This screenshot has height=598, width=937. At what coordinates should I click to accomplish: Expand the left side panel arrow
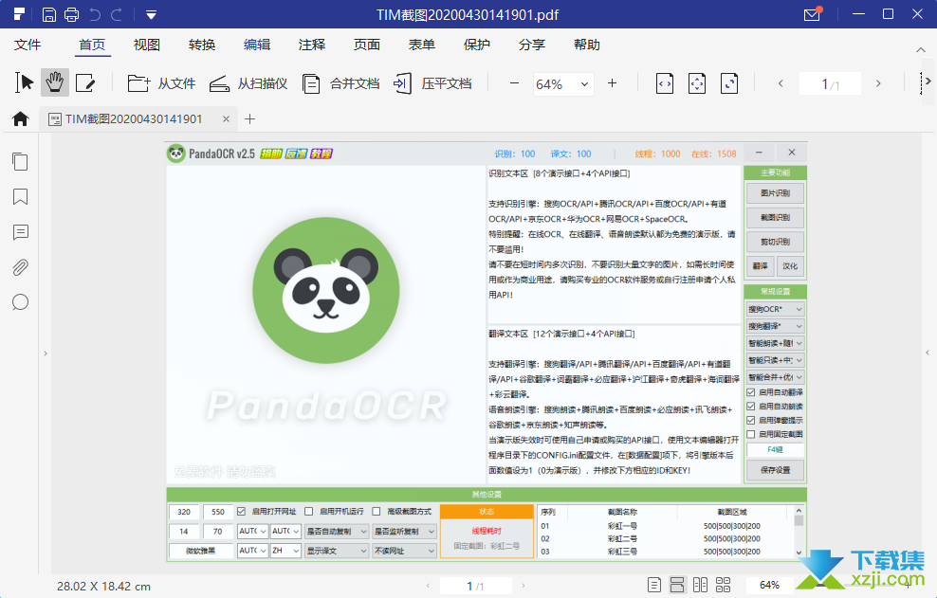(x=46, y=353)
